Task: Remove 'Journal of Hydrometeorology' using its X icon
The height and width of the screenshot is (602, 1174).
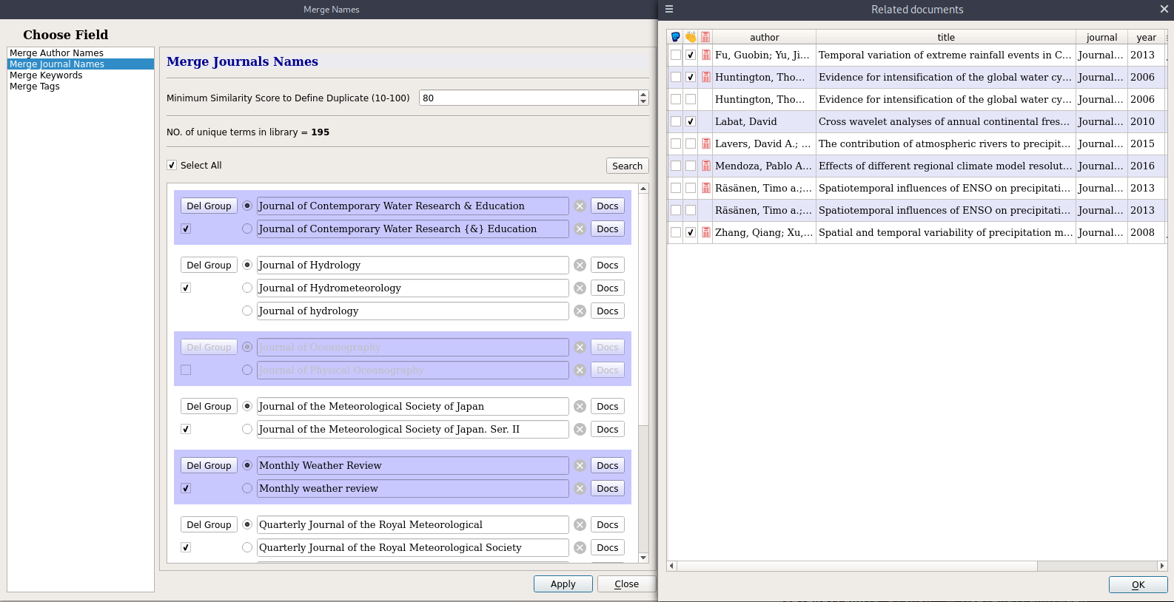Action: coord(580,288)
